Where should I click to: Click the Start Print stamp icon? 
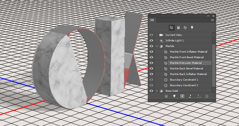point(191,96)
